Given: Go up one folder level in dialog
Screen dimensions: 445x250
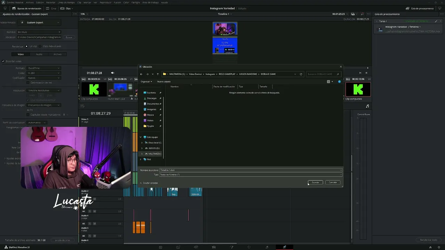Looking at the screenshot, I should click(157, 74).
